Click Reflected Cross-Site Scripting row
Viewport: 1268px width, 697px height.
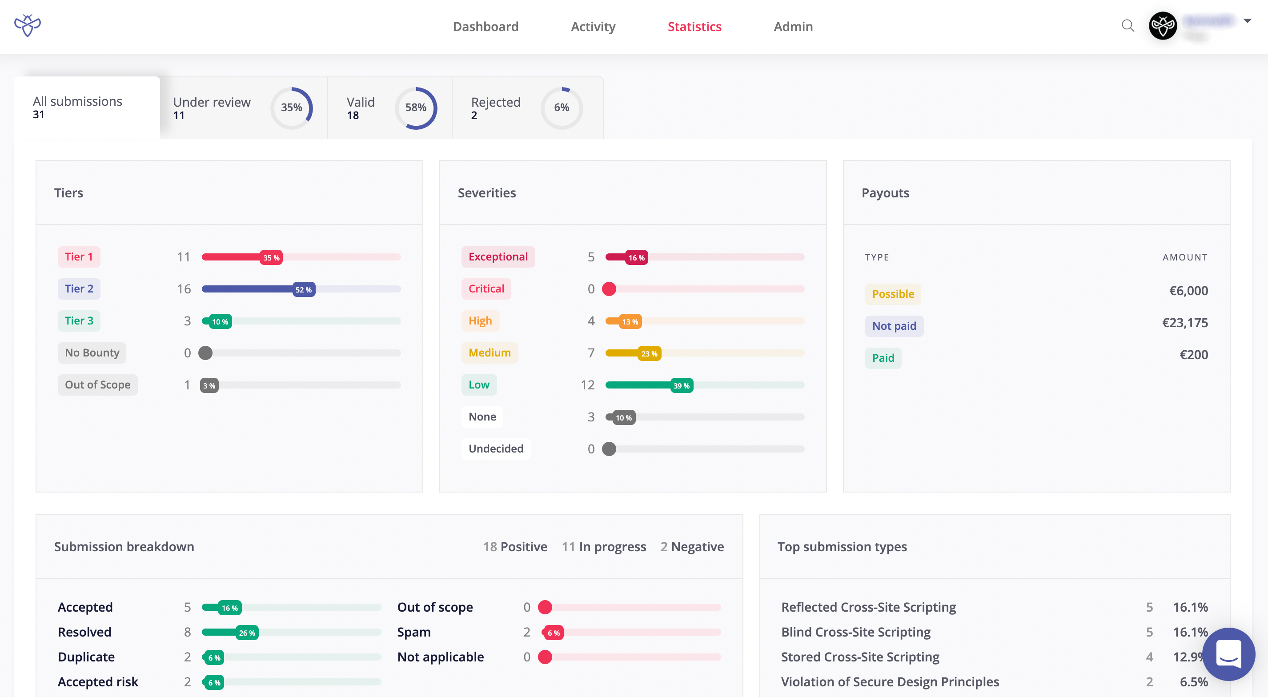point(868,607)
